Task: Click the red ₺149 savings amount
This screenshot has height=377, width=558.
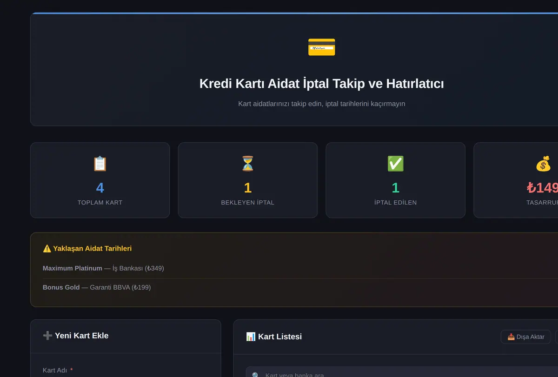Action: point(542,188)
